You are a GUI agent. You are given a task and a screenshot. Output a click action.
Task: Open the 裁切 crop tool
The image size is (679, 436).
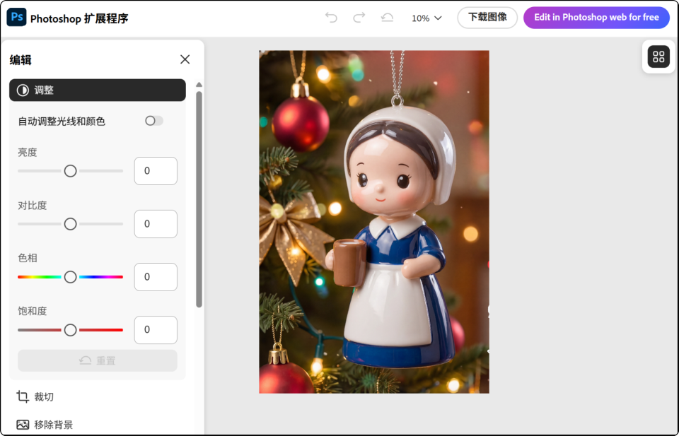[35, 396]
